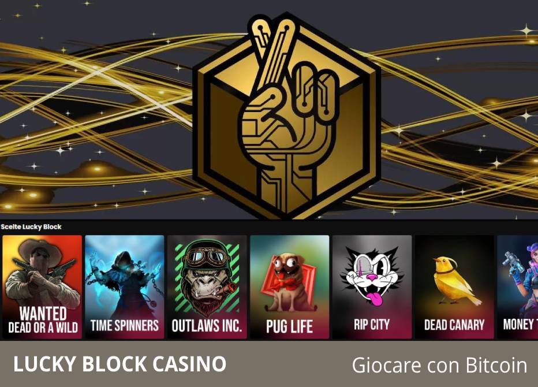Click the pug dog with bow tie

point(289,282)
